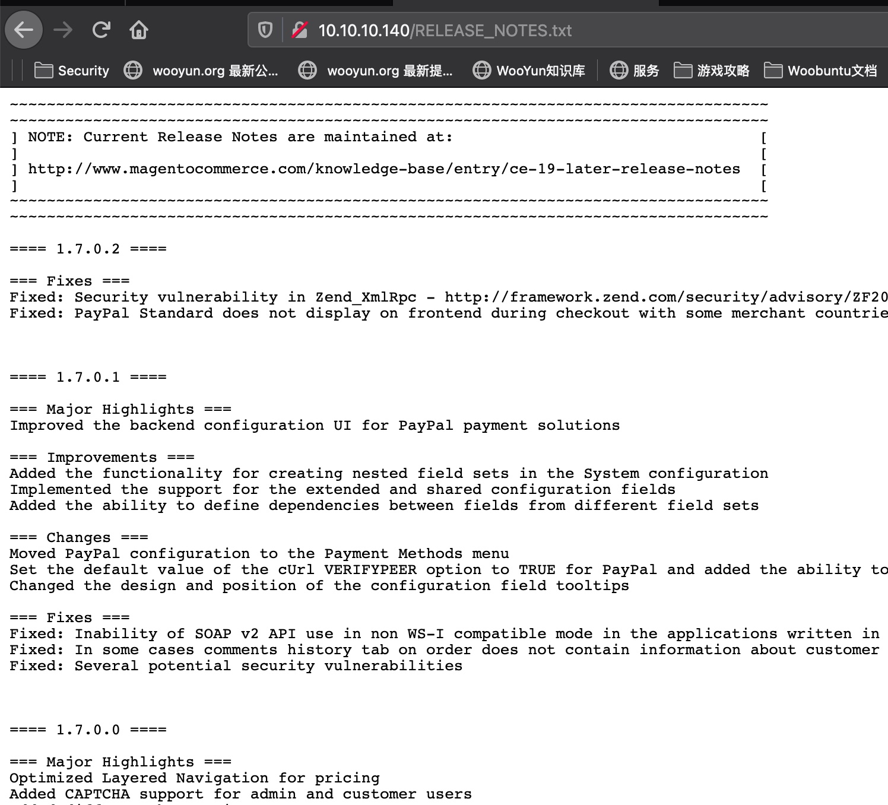Click the insecure connection padlock icon
Screen dimensions: 888x805
click(x=300, y=30)
